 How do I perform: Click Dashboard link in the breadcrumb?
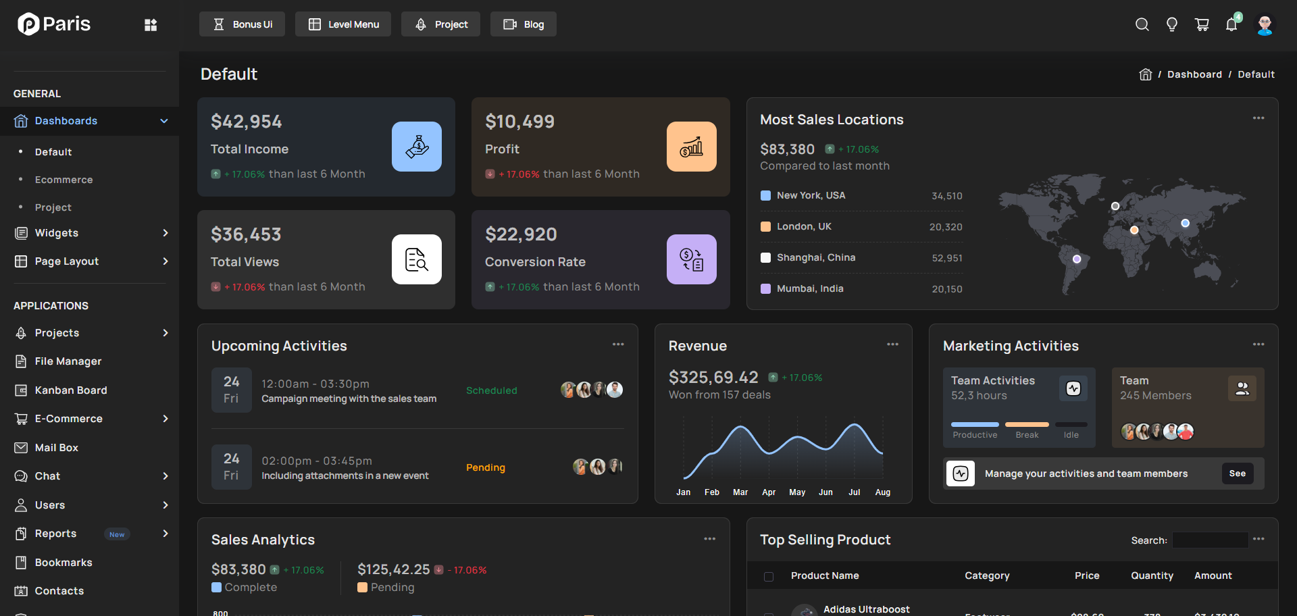click(x=1194, y=74)
